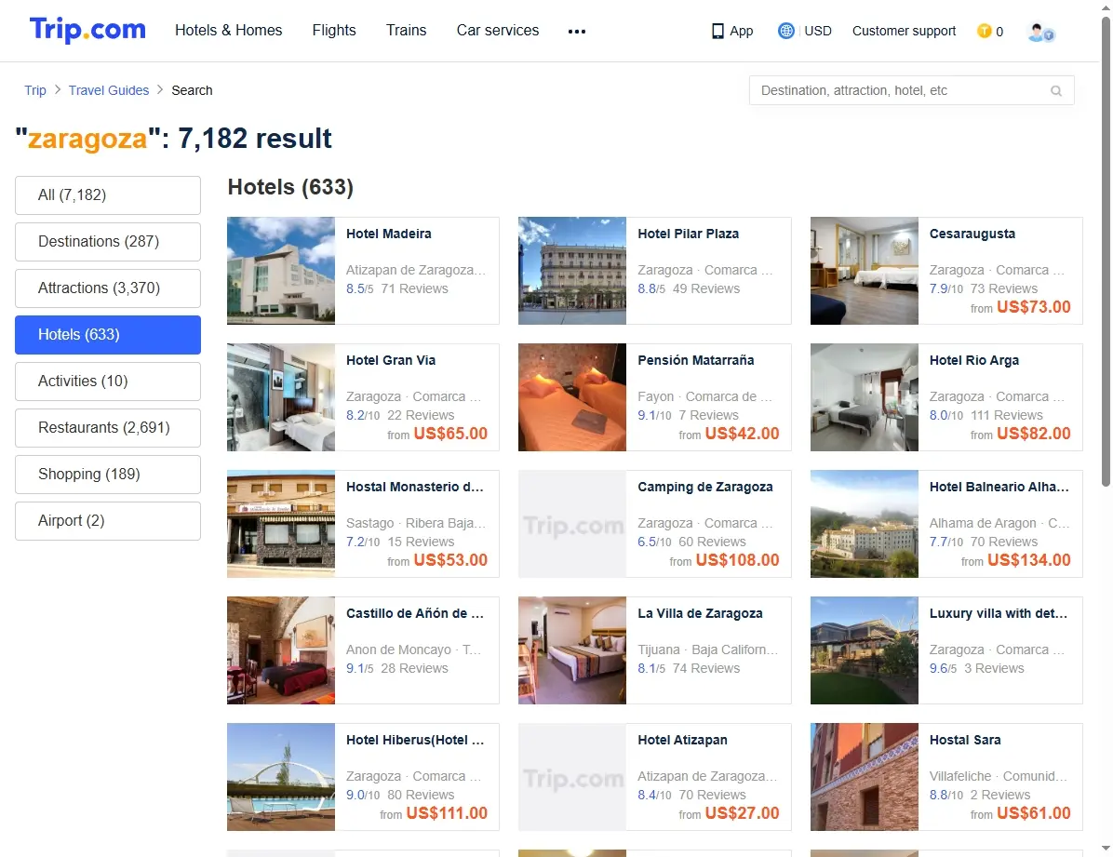
Task: Go to Travel Guides breadcrumb
Action: tap(109, 90)
